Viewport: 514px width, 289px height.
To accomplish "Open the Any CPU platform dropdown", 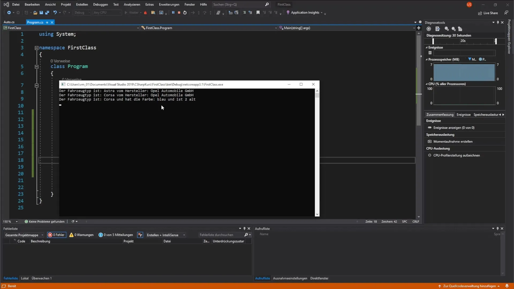I will 107,13.
